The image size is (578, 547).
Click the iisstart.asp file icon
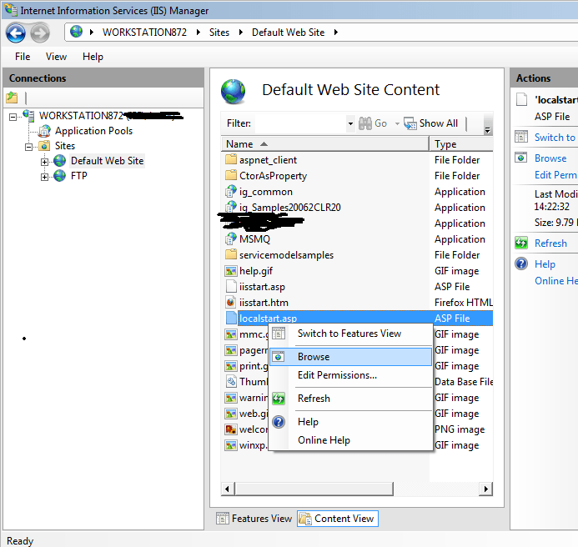tap(231, 286)
